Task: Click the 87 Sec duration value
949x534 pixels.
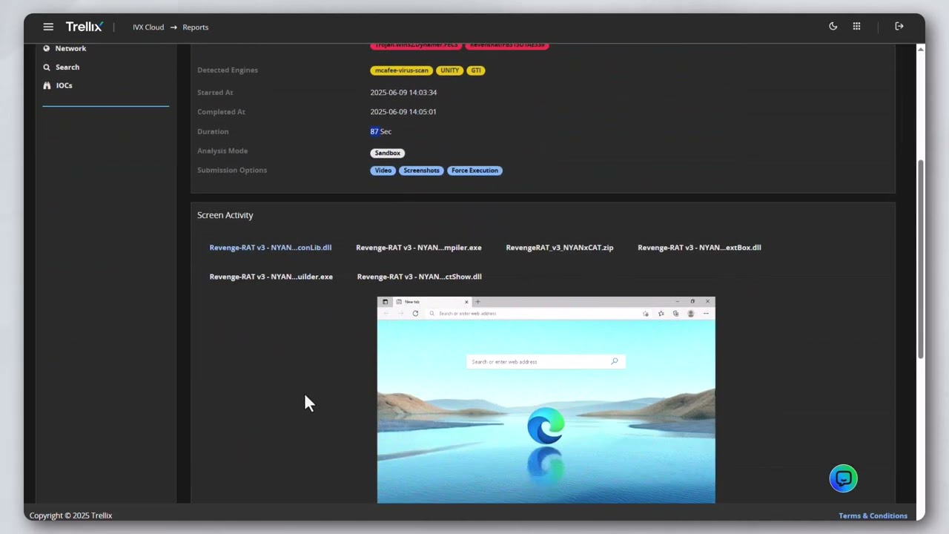Action: 380,131
